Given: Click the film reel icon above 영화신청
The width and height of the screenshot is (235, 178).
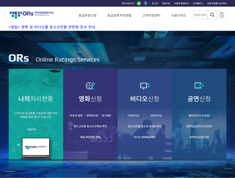Looking at the screenshot, I should click(90, 86).
